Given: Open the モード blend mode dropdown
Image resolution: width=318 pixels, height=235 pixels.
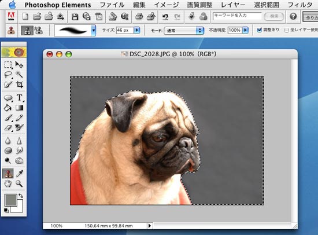Looking at the screenshot, I should [184, 31].
